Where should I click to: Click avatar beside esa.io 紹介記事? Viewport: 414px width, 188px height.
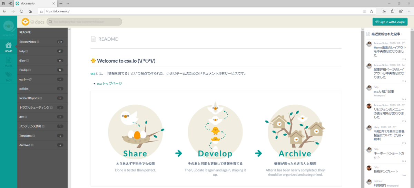point(369,88)
